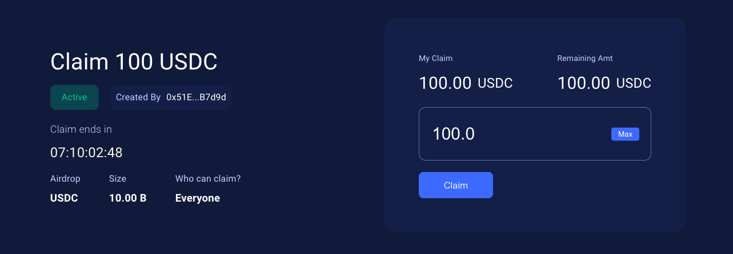Image resolution: width=733 pixels, height=254 pixels.
Task: Click the Who can claim? label
Action: coord(208,179)
